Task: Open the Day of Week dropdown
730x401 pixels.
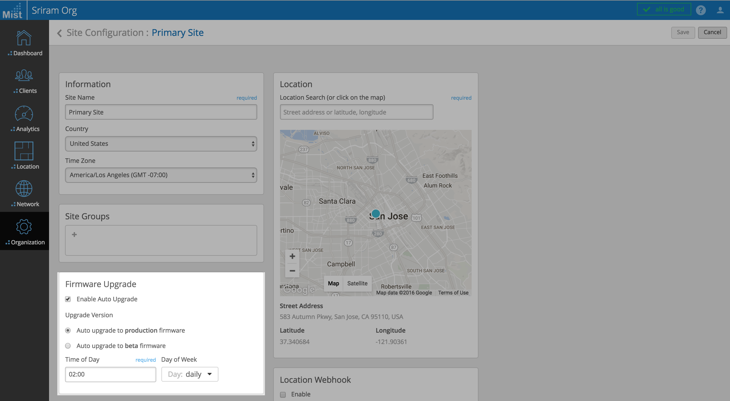Action: pyautogui.click(x=190, y=374)
